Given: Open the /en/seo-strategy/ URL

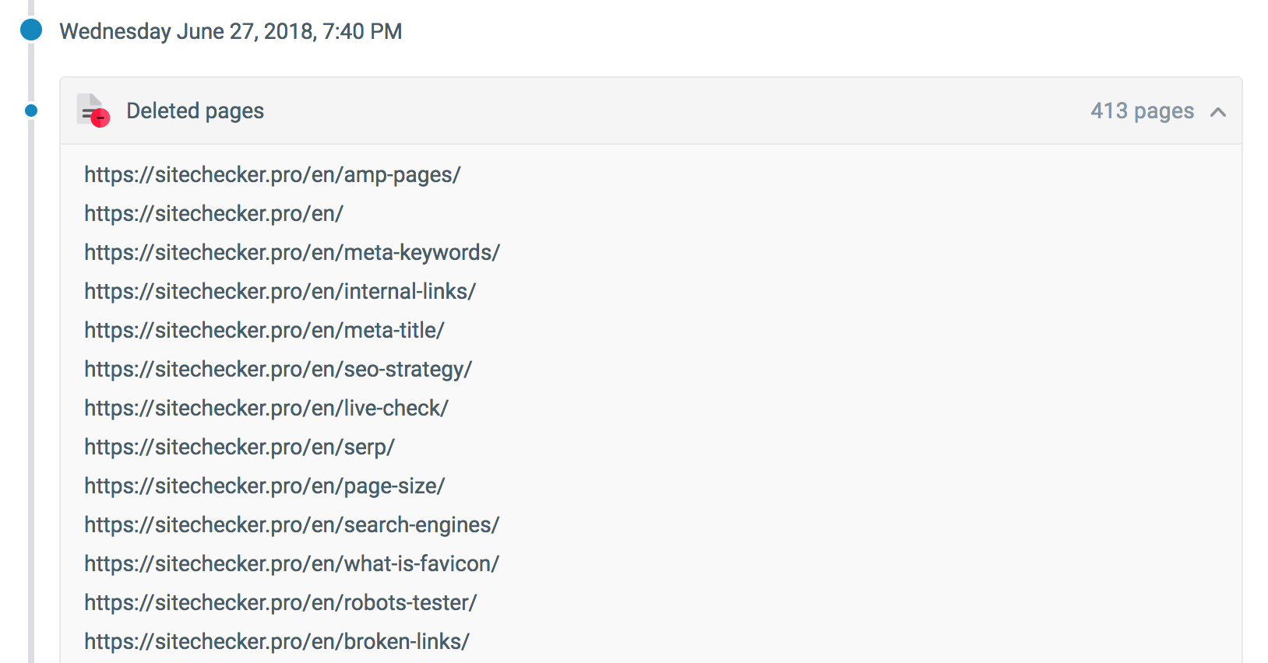Looking at the screenshot, I should [278, 370].
